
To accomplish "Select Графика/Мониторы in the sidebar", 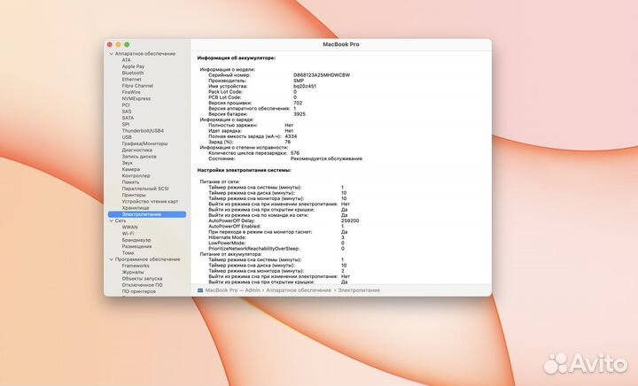I will tap(144, 143).
